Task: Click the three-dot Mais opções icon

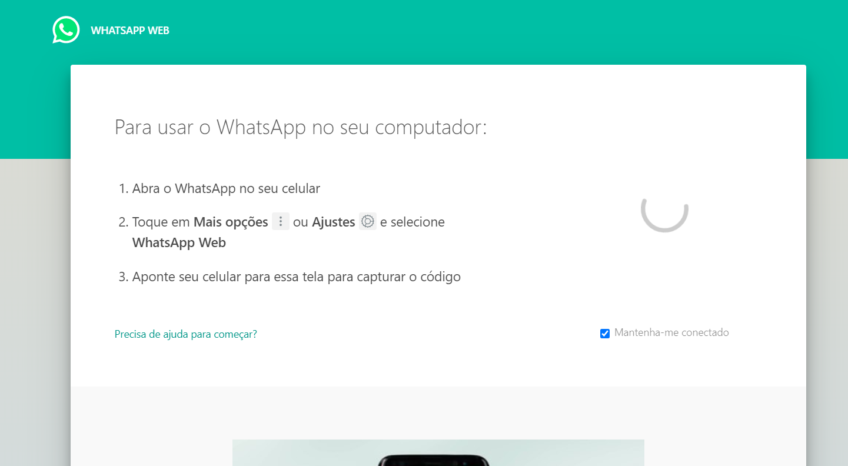Action: pos(281,221)
